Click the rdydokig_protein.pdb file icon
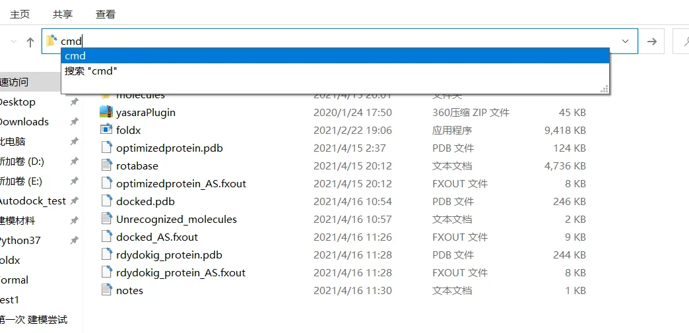Viewport: 689px width, 333px height. [106, 255]
